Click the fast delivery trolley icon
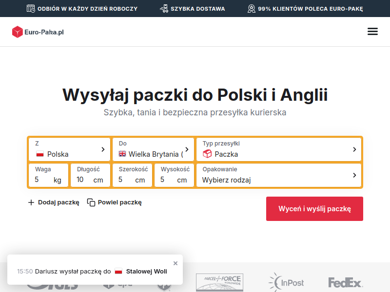Viewport: 390px width, 292px height. (x=164, y=8)
